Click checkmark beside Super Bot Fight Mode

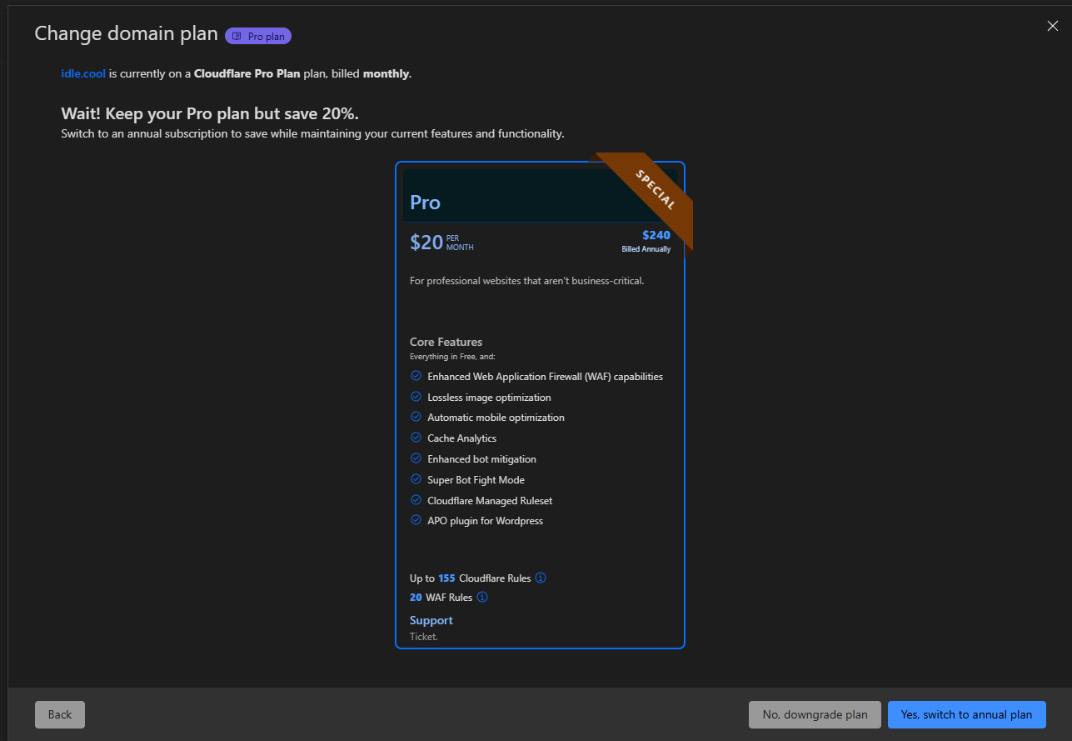(x=416, y=479)
